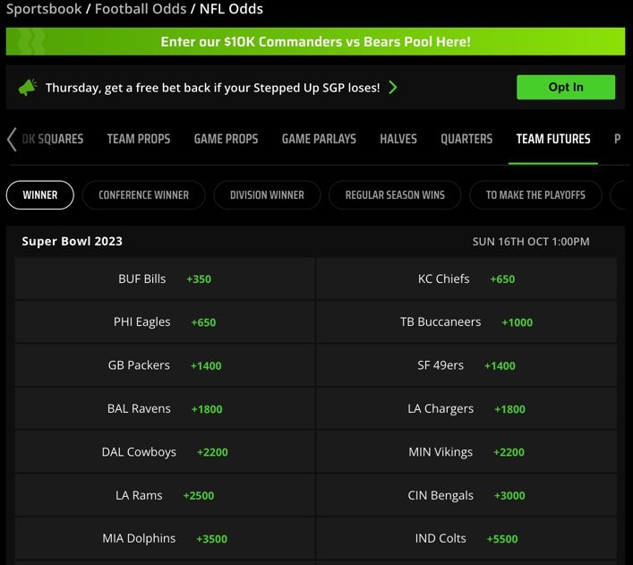Pick SF 49ers at +1400
The image size is (633, 565).
point(466,365)
